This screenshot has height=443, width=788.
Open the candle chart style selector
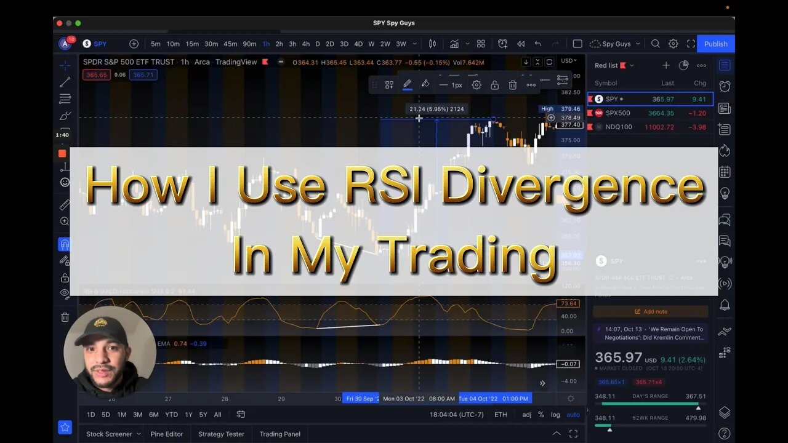coord(432,44)
